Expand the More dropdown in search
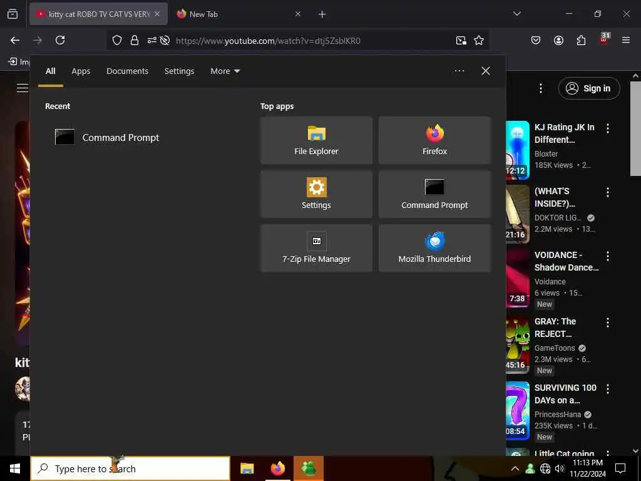 (x=225, y=71)
